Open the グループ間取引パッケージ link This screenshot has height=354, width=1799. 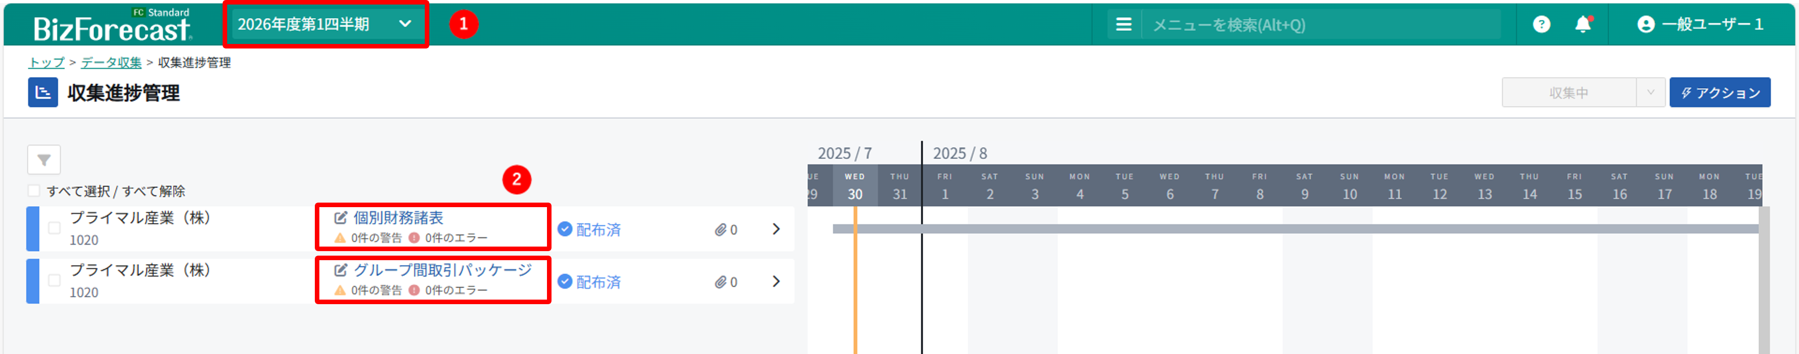pyautogui.click(x=442, y=271)
